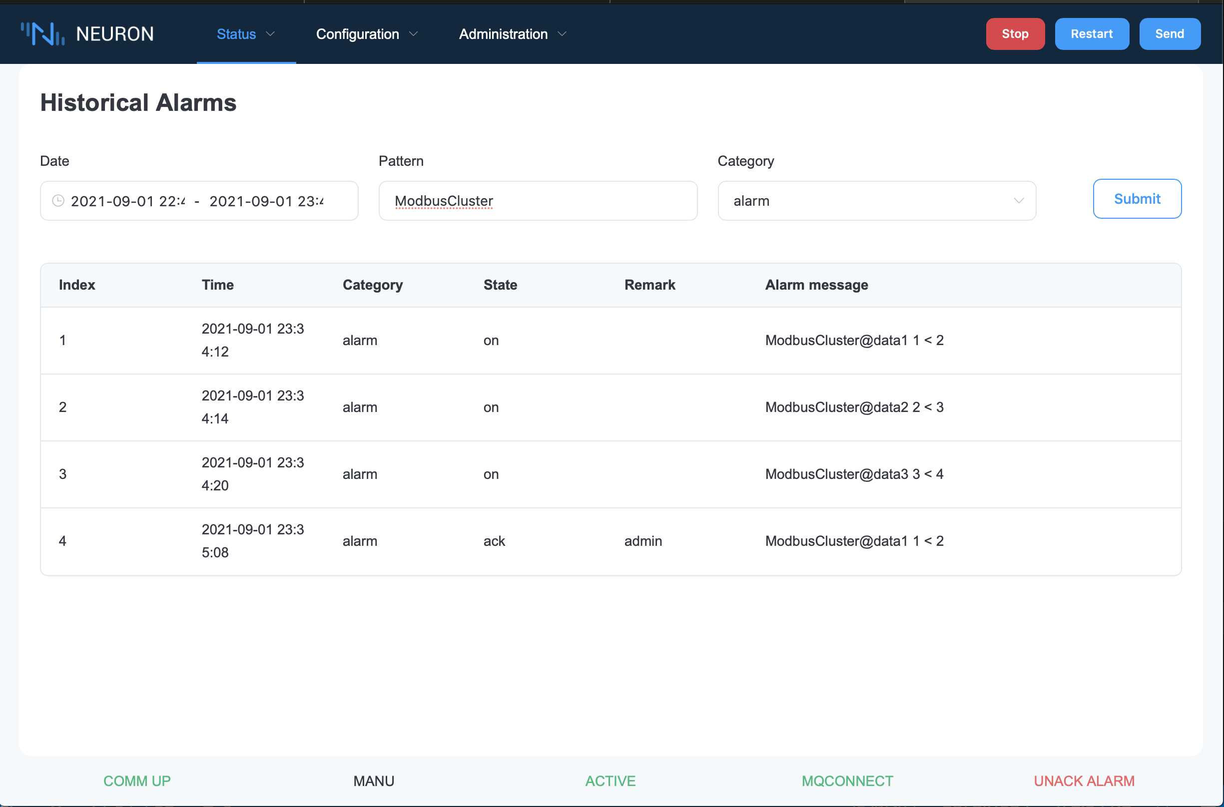Screen dimensions: 1224x807
Task: Click alarm category in row 3
Action: point(360,474)
